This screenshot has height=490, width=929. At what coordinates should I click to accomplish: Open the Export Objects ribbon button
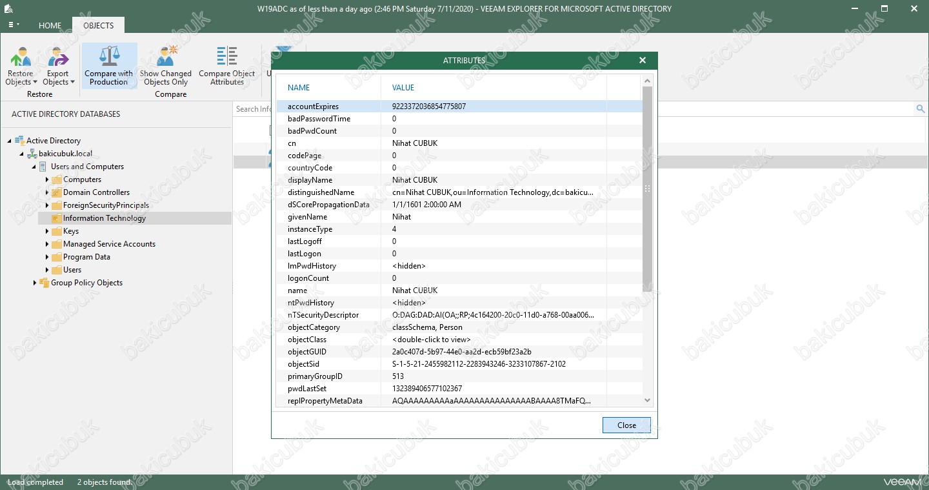click(58, 66)
